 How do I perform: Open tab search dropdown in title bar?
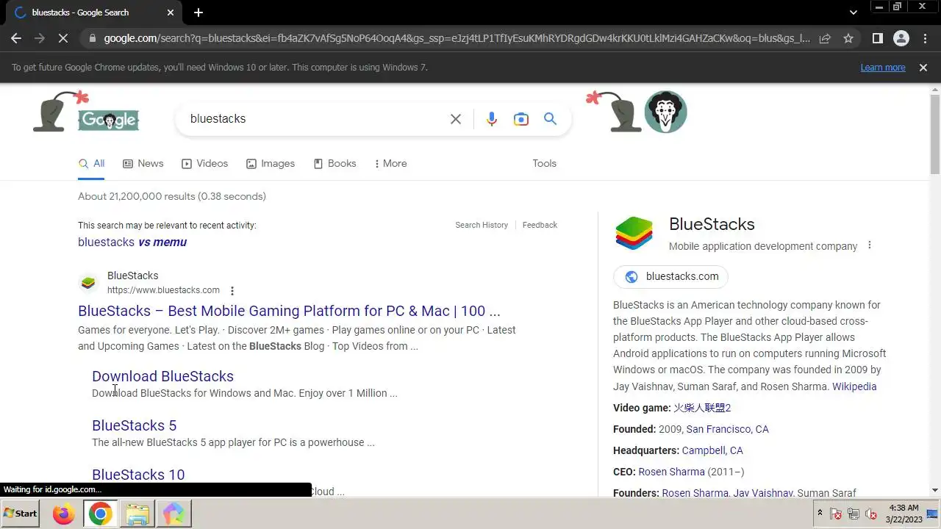pyautogui.click(x=853, y=12)
